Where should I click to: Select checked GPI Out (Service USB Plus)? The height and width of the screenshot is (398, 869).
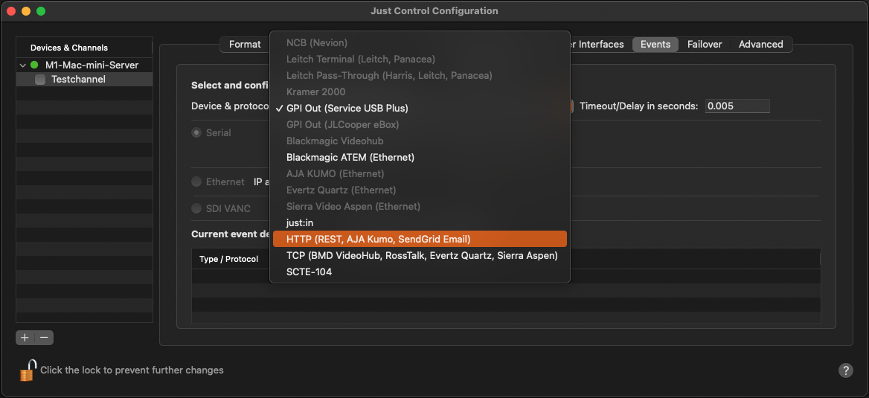[420, 108]
